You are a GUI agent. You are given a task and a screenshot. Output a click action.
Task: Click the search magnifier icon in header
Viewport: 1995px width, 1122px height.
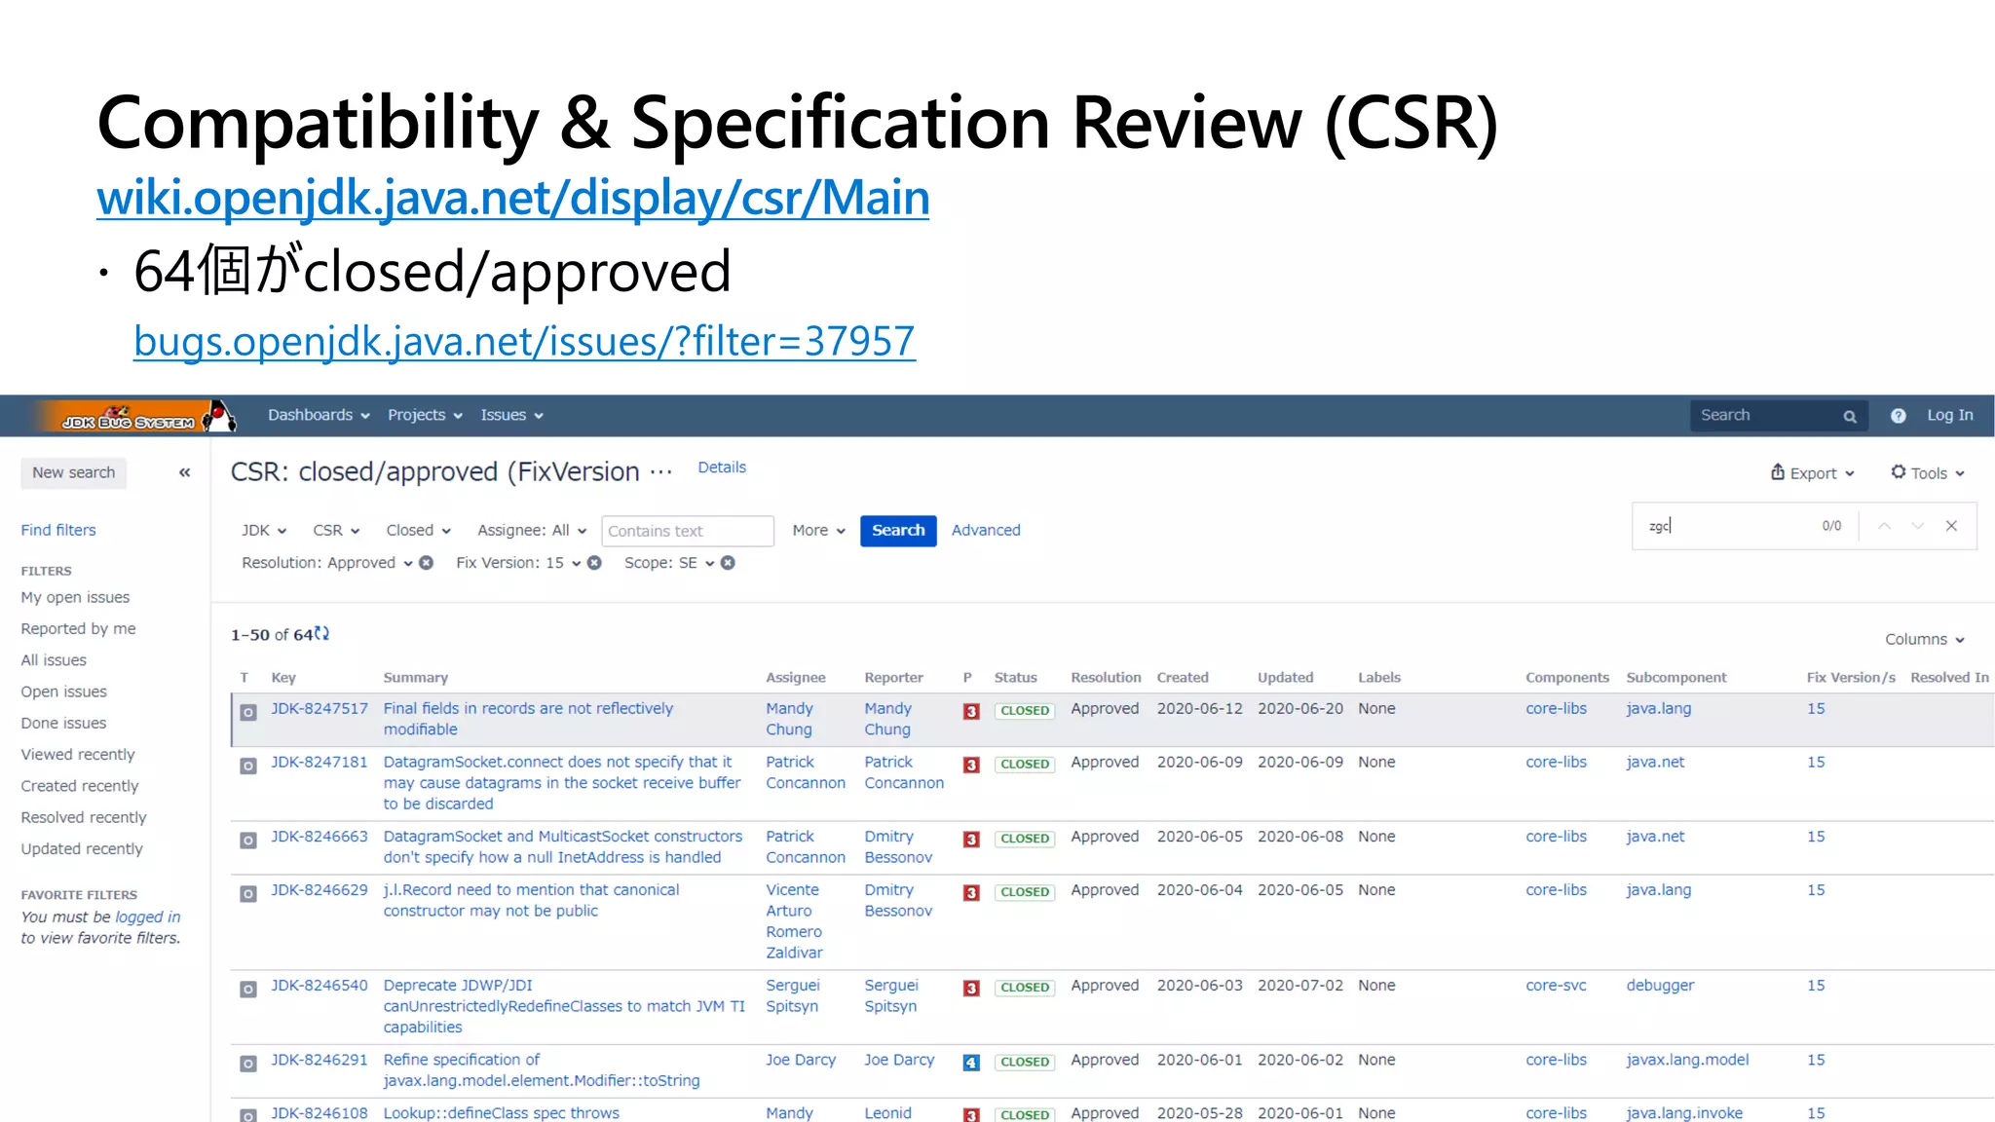1850,416
